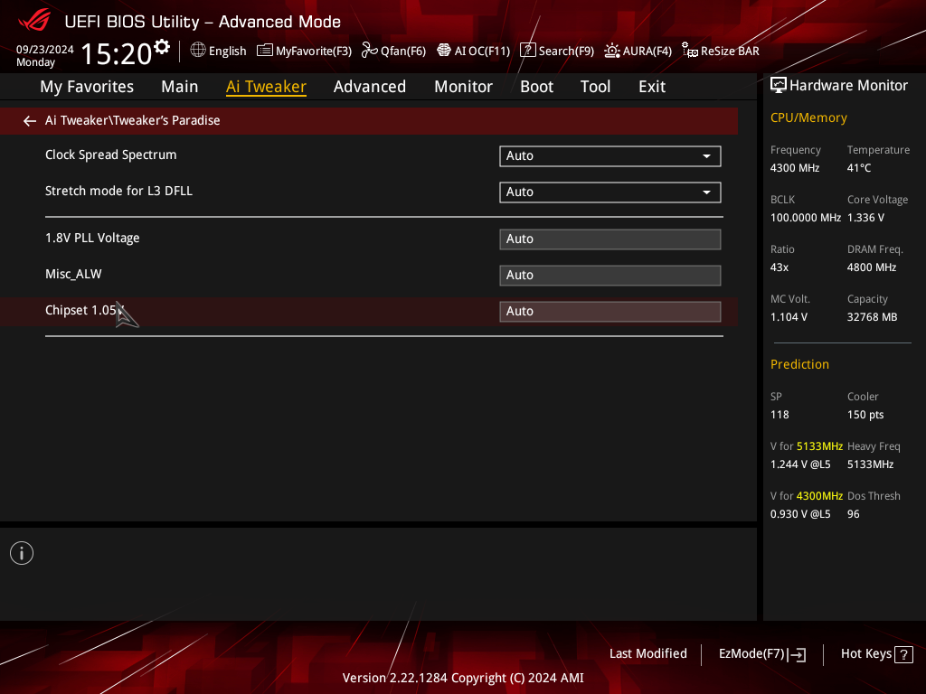Click 1.8V PLL Voltage label
926x694 pixels.
tap(92, 238)
